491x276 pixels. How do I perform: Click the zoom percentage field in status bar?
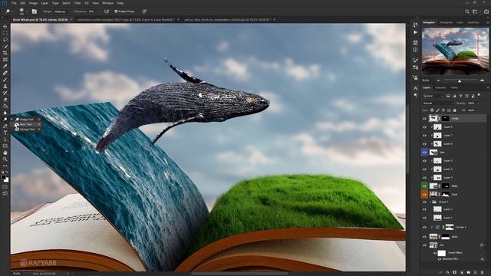pos(17,274)
